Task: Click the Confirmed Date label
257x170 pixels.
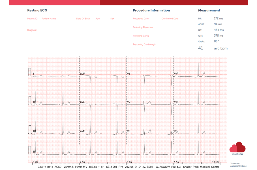Action: tap(170, 19)
